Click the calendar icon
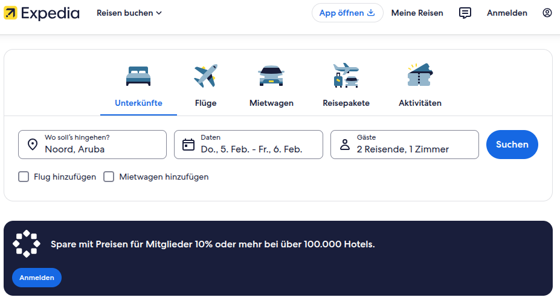 point(188,145)
